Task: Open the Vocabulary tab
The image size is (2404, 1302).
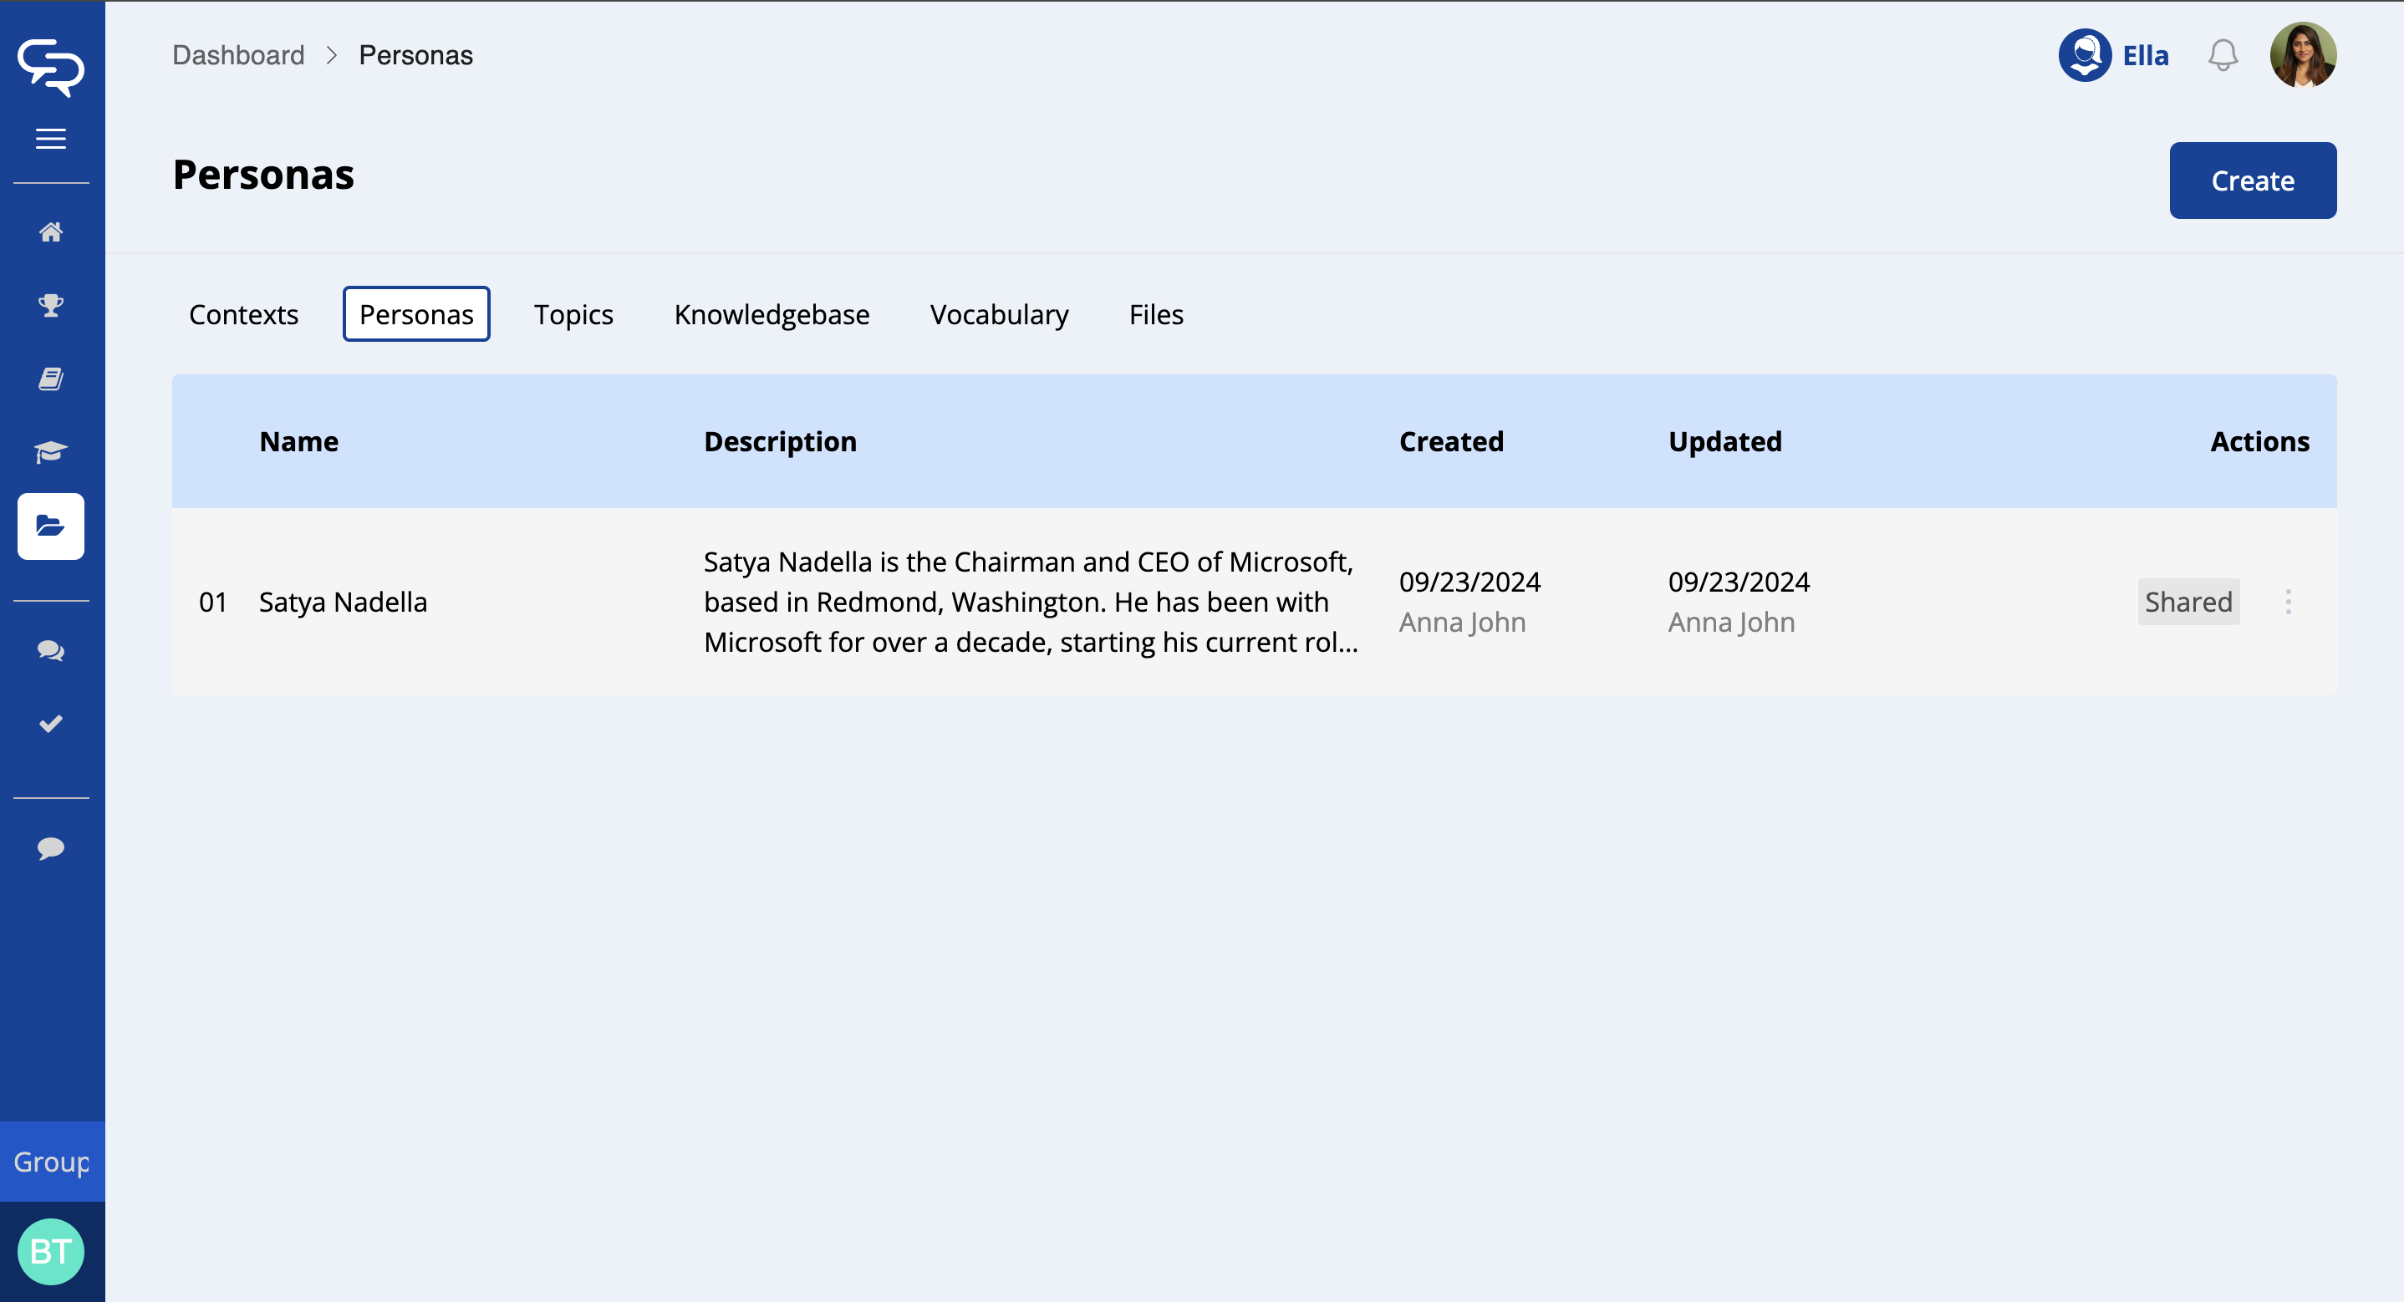Action: pyautogui.click(x=999, y=314)
